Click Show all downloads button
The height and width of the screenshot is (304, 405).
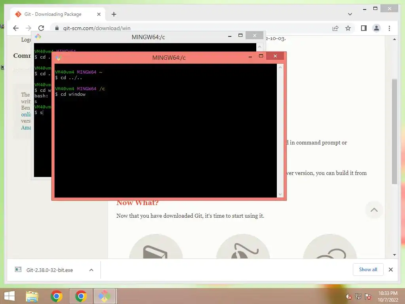click(x=368, y=270)
